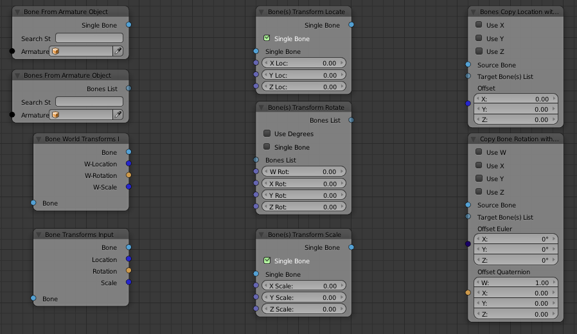The image size is (577, 334).
Task: Click the Search St field in Bone From Armature Object
Action: click(x=89, y=39)
